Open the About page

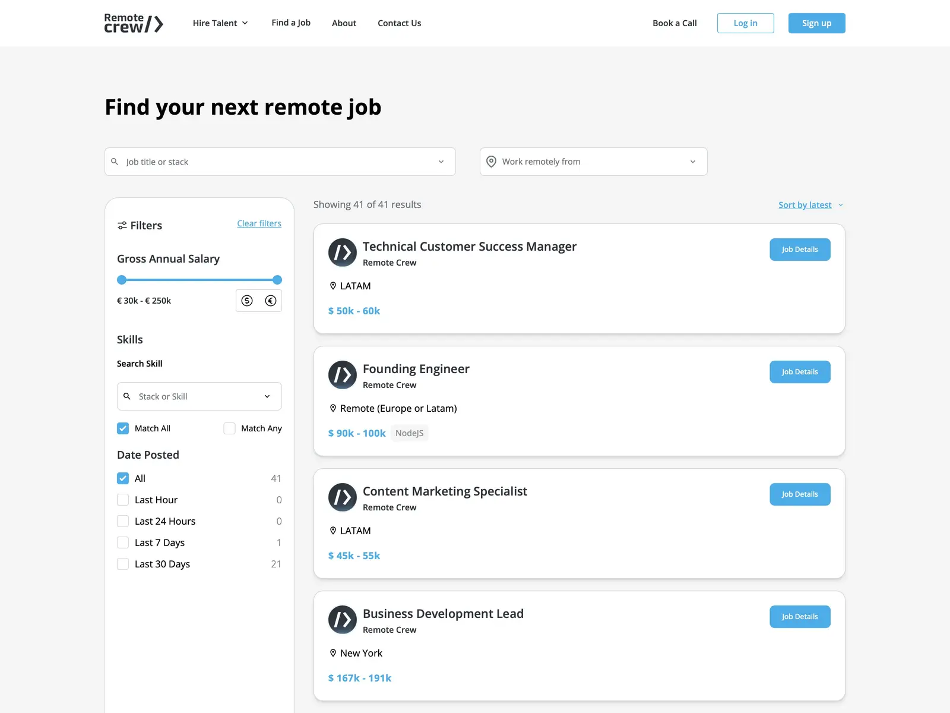click(x=344, y=23)
